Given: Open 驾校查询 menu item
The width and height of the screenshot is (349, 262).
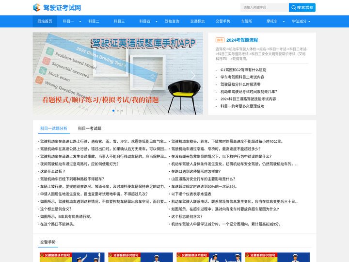Looking at the screenshot, I should [172, 21].
